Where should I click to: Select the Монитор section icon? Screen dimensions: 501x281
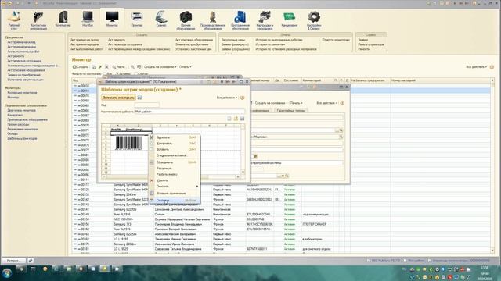click(x=112, y=19)
